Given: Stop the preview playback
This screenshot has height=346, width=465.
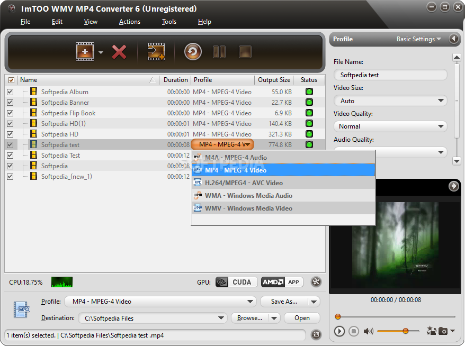Looking at the screenshot, I should pyautogui.click(x=353, y=331).
